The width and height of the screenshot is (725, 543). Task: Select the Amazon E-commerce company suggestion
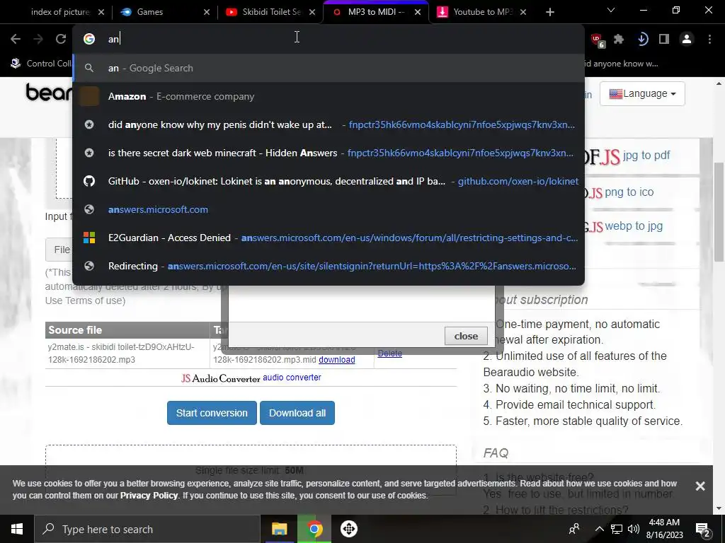click(329, 96)
